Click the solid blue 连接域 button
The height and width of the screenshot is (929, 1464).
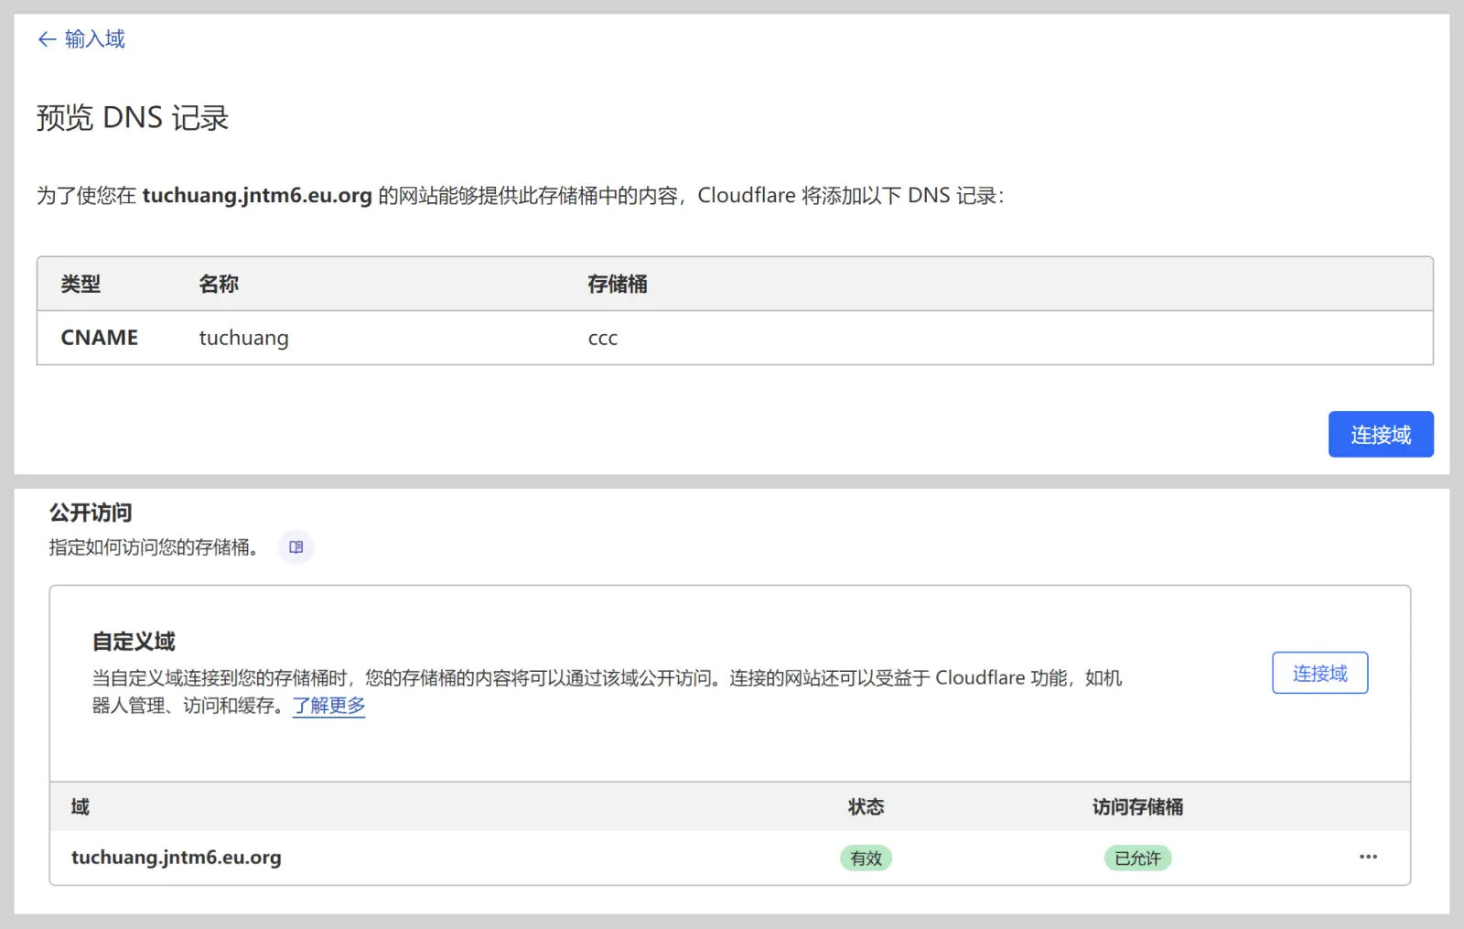1380,435
